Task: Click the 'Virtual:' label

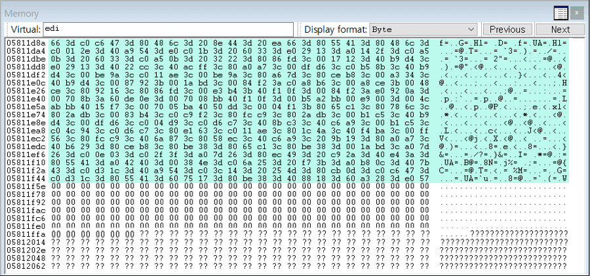Action: point(25,29)
